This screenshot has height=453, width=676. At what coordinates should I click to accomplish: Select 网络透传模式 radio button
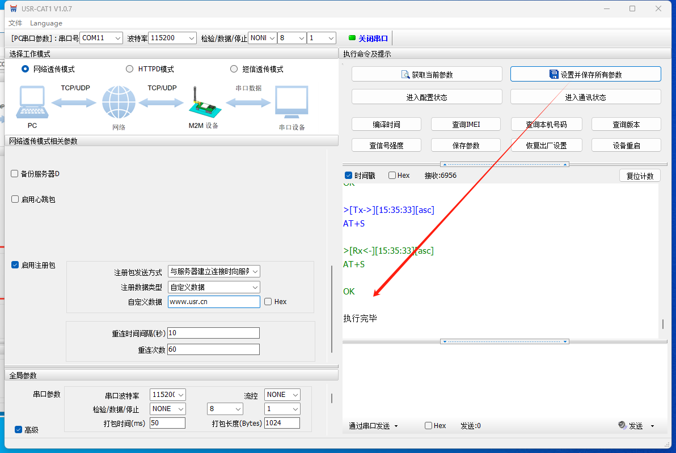25,69
